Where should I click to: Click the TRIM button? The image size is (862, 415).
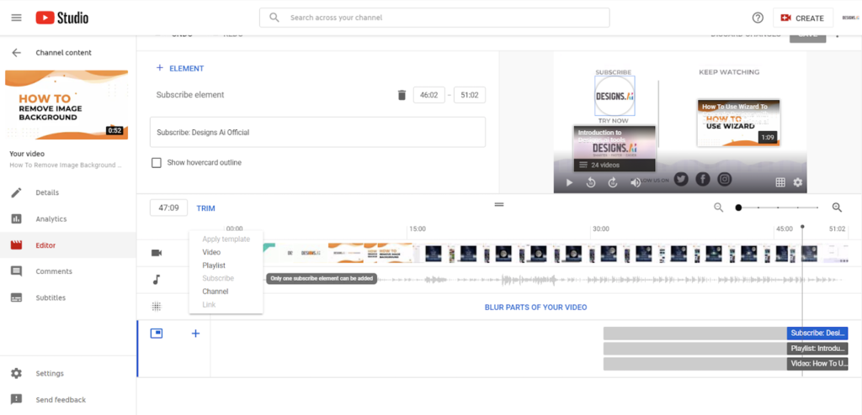tap(205, 208)
